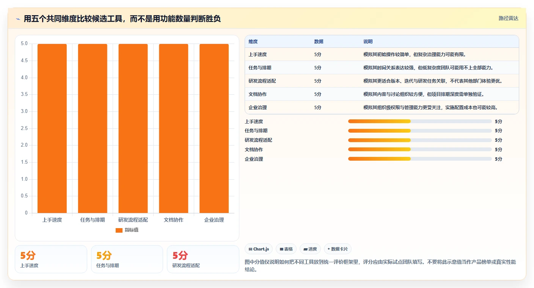Click the 企业治理 bar in the chart
This screenshot has height=288, width=534.
pyautogui.click(x=214, y=128)
